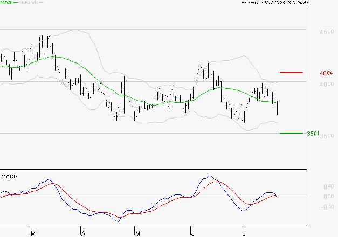The height and width of the screenshot is (237, 338).
Task: Click the 4500 price axis label
Action: (x=327, y=32)
